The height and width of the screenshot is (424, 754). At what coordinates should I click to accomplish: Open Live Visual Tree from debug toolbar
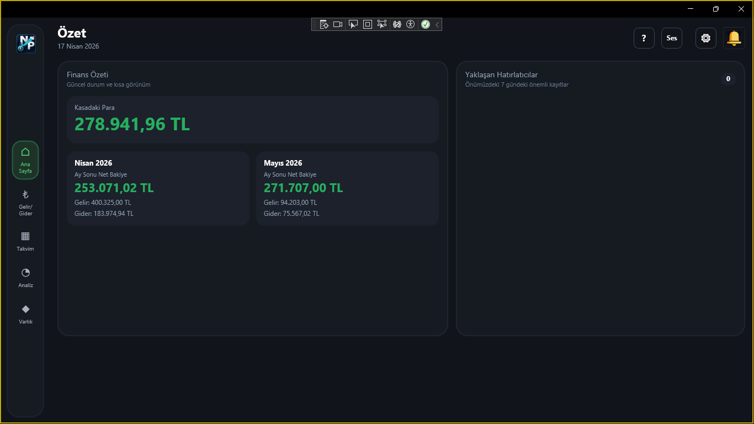pyautogui.click(x=324, y=24)
